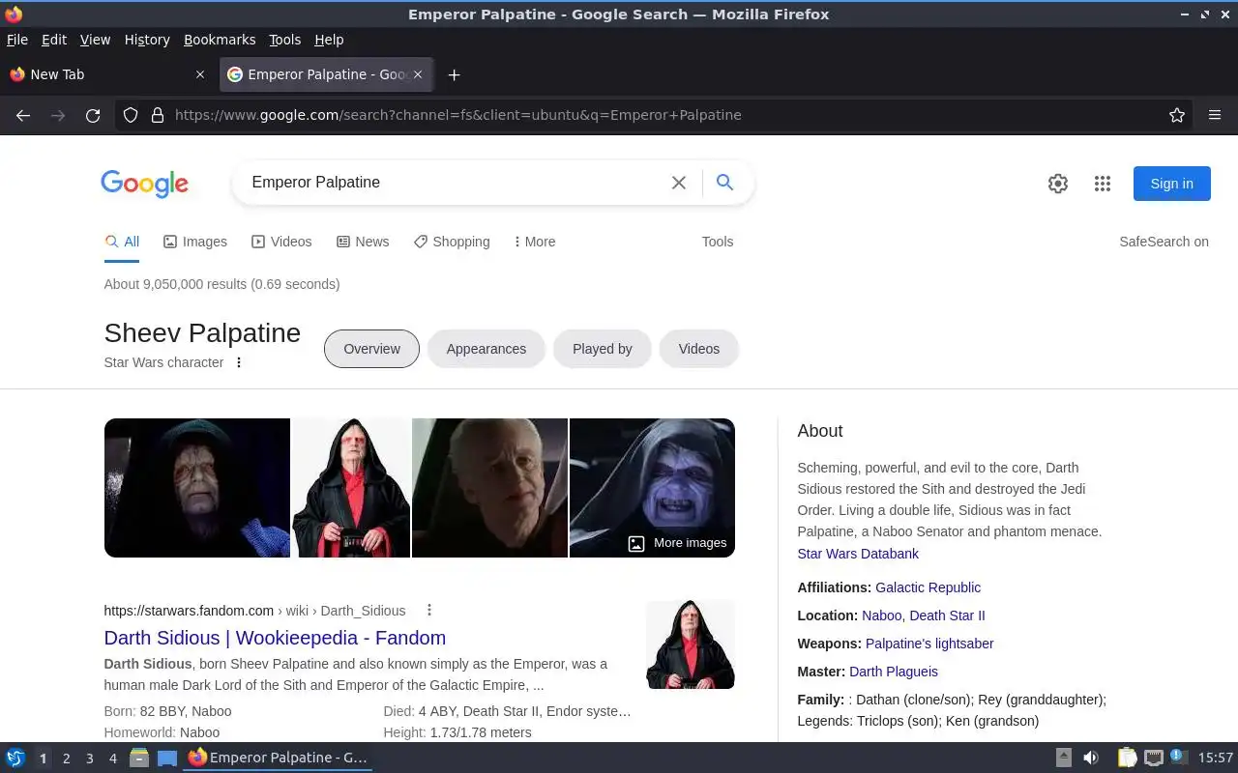Click the update notification tray icon
This screenshot has height=773, width=1238.
click(x=1178, y=757)
